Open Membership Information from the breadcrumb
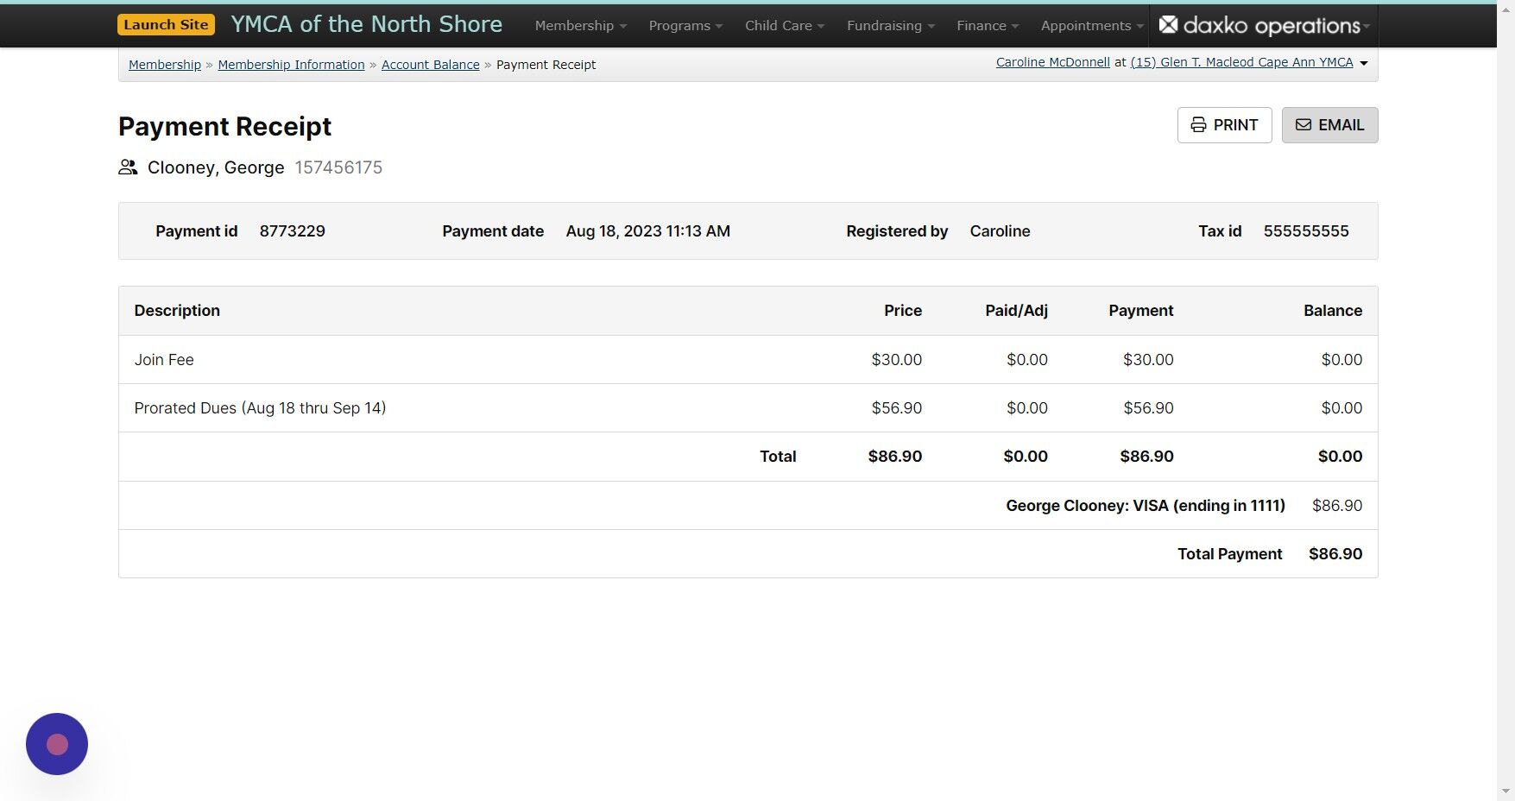The width and height of the screenshot is (1515, 801). click(291, 64)
